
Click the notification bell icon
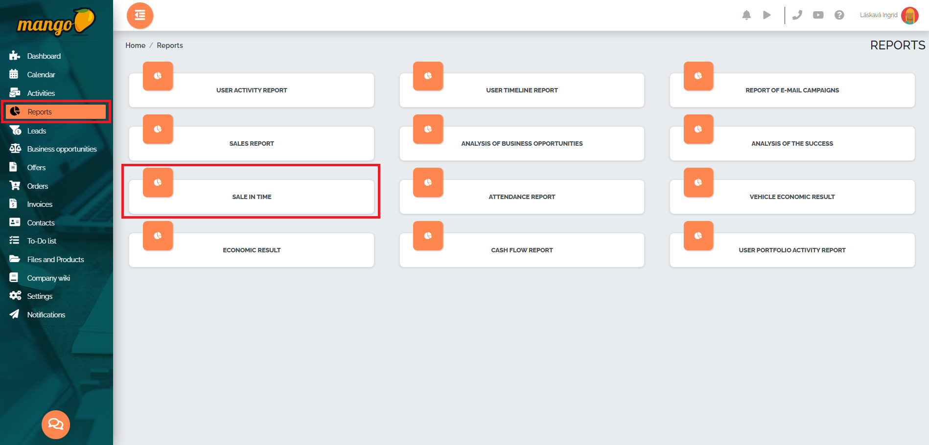coord(746,15)
